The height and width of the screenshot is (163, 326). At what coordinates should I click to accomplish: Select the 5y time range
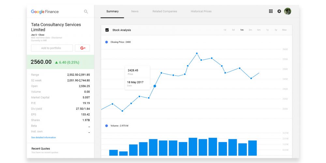pyautogui.click(x=276, y=30)
